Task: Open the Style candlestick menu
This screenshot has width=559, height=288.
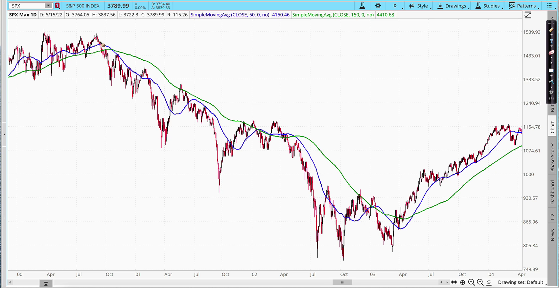Action: [420, 6]
